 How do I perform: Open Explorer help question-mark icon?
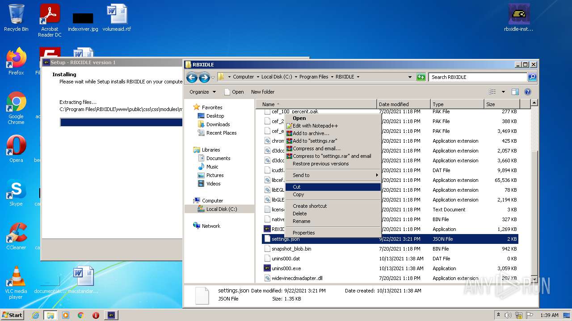click(x=527, y=92)
